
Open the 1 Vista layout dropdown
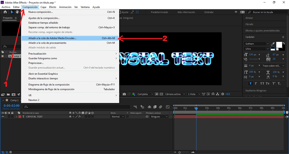tap(194, 94)
